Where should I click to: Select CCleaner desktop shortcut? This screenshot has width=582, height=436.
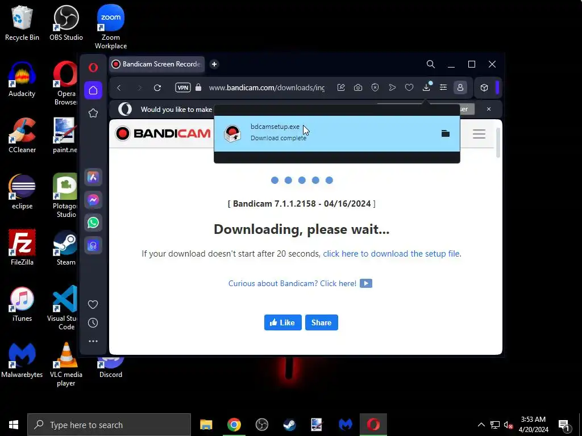tap(22, 136)
